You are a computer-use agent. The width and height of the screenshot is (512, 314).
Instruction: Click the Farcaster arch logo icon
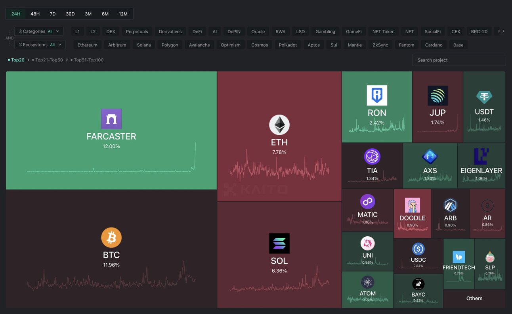point(111,119)
